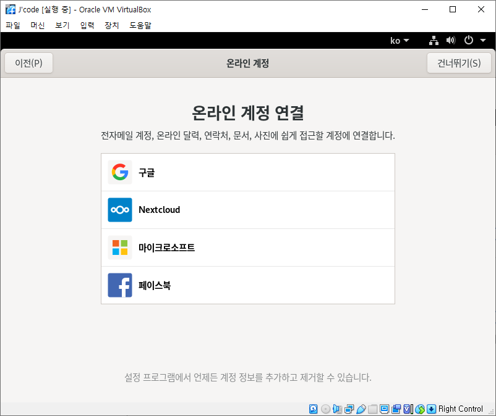Screen dimensions: 496x416
Task: Click the power icon in top bar
Action: (469, 40)
